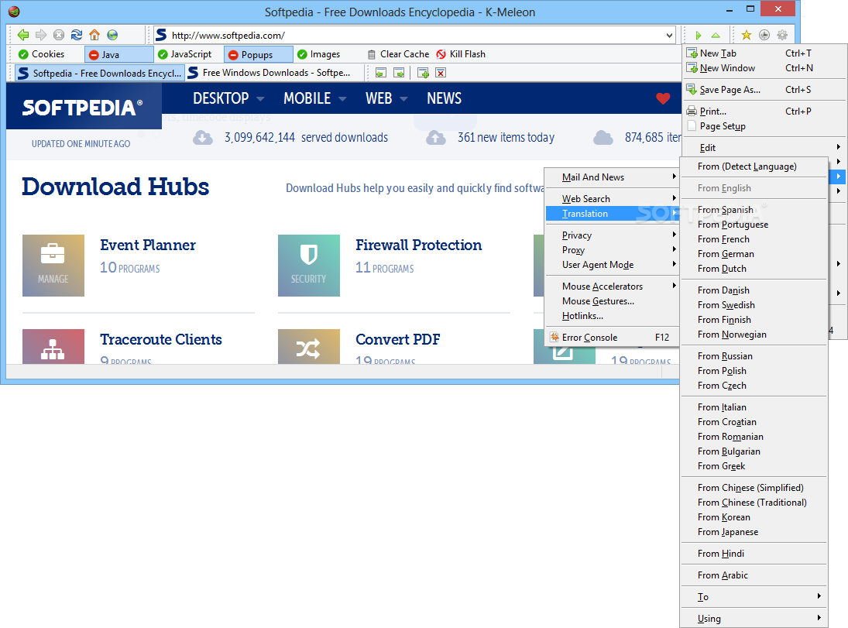Click the Clear Cache trash icon
This screenshot has height=628, width=848.
pos(371,54)
